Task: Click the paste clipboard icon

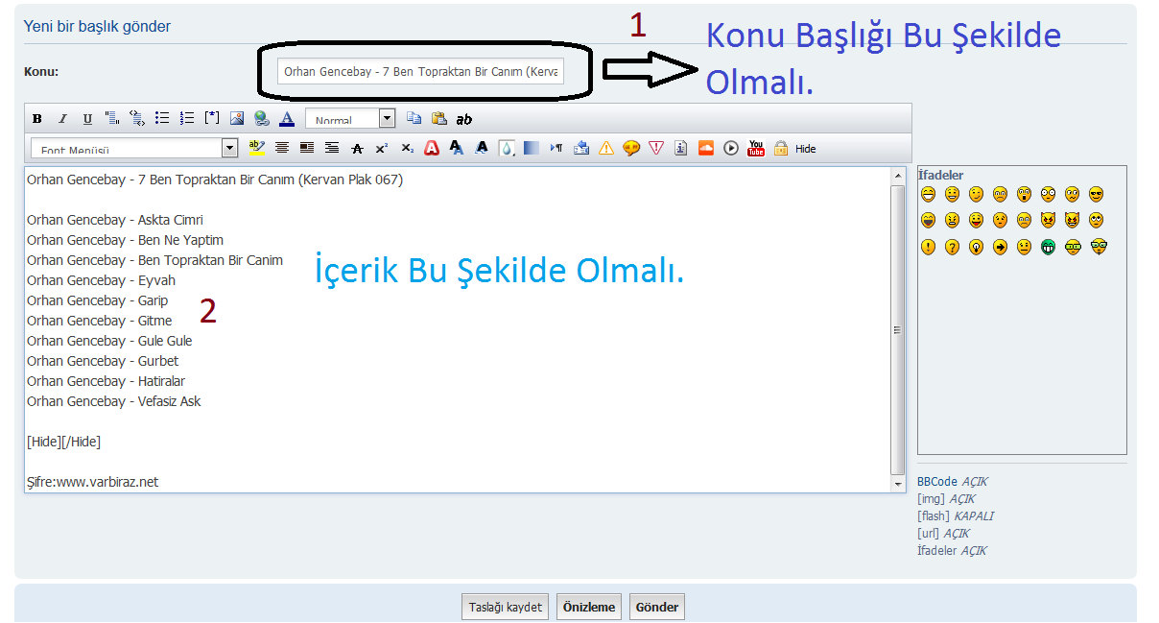Action: click(x=439, y=119)
